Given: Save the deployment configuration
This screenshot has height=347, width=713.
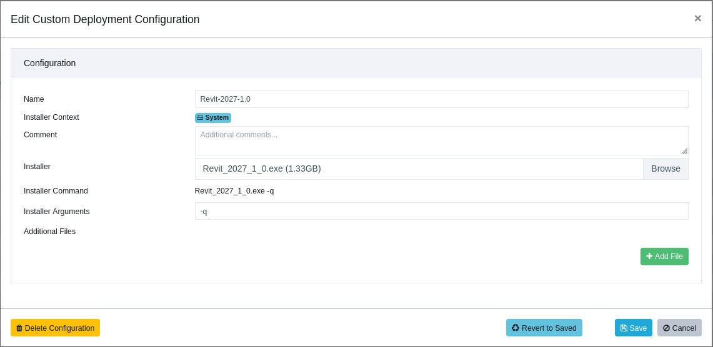Looking at the screenshot, I should click(x=634, y=328).
